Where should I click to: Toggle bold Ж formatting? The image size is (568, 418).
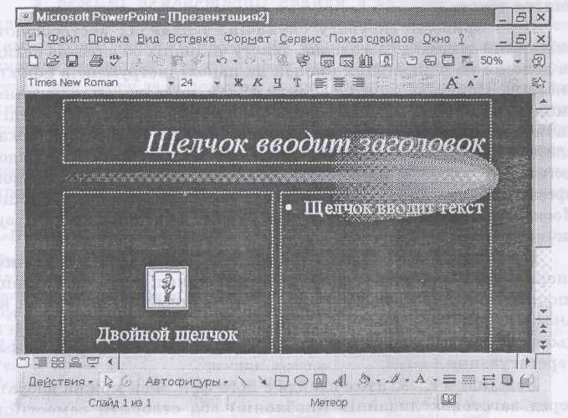(238, 83)
